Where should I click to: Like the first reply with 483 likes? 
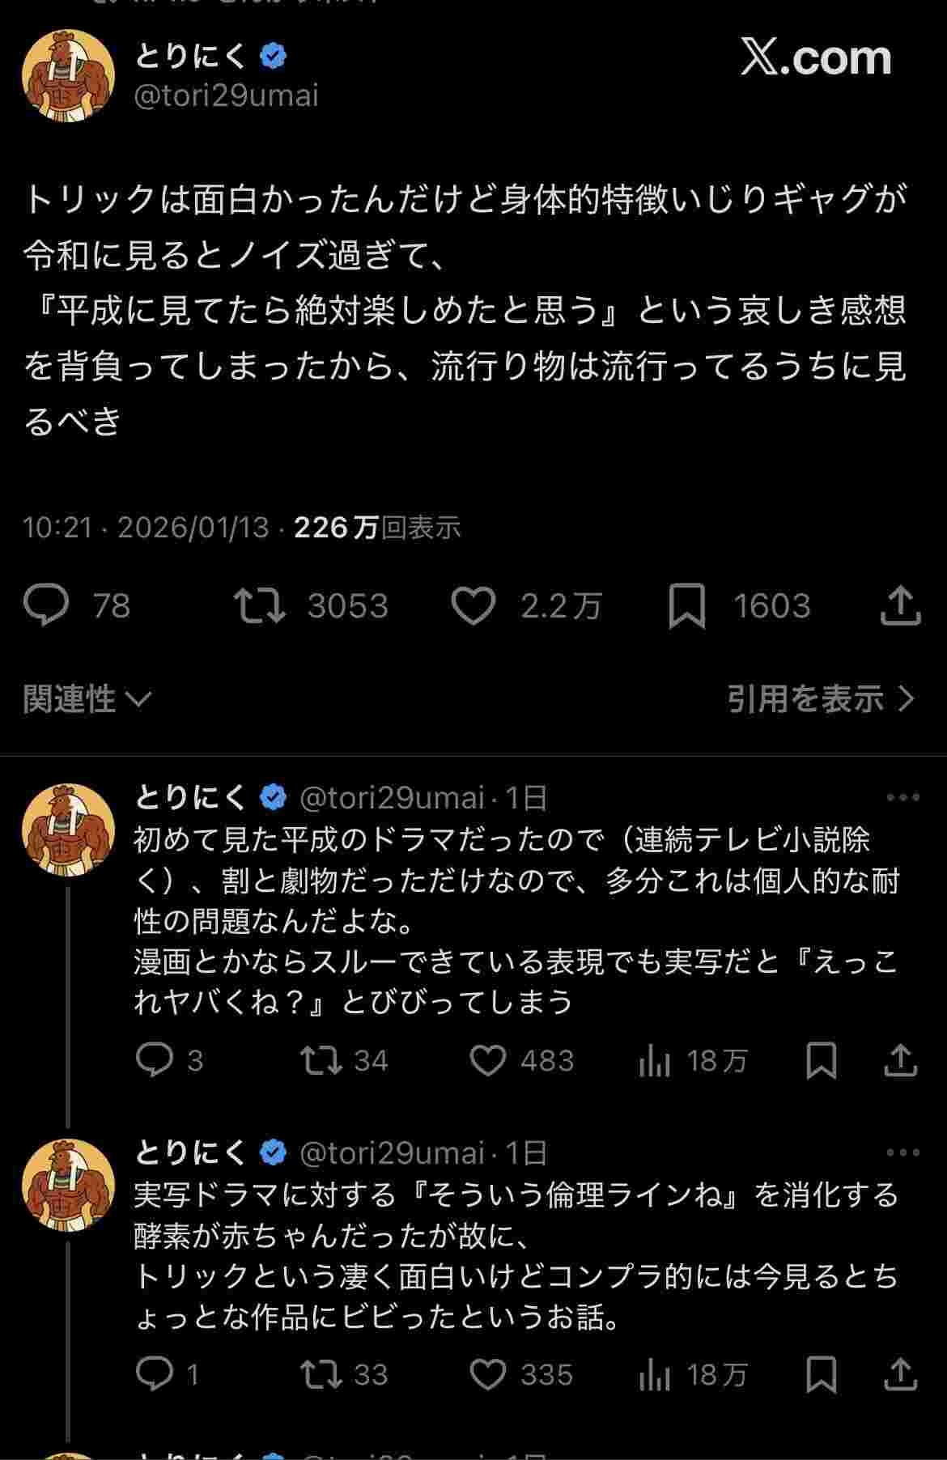[488, 1060]
